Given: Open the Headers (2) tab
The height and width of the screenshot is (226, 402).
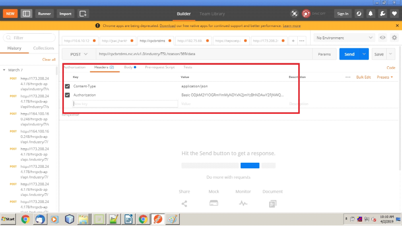Looking at the screenshot, I should pyautogui.click(x=104, y=67).
